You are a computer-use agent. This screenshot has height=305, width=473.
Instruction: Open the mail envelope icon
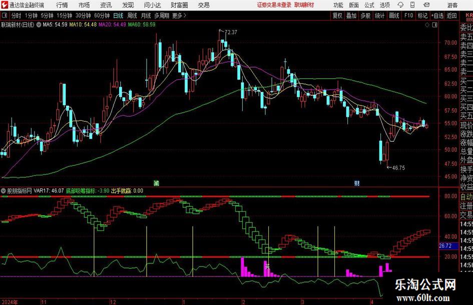pyautogui.click(x=426, y=5)
